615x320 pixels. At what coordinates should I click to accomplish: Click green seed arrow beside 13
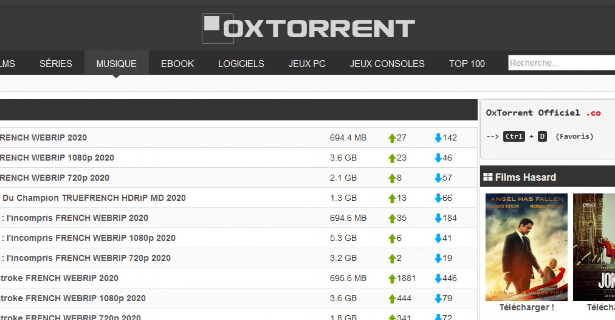click(392, 198)
